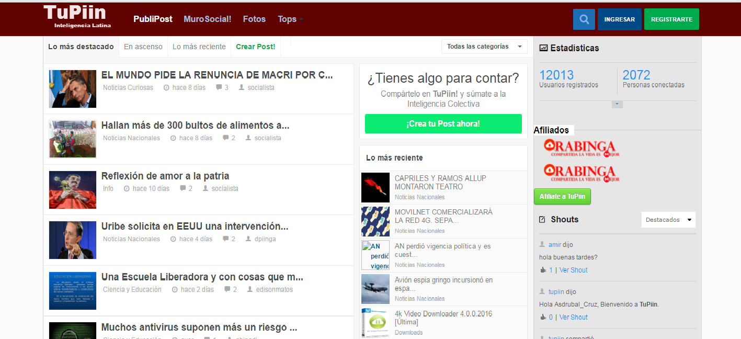
Task: Click the comment icon on the Uribe solicita post
Action: click(225, 239)
